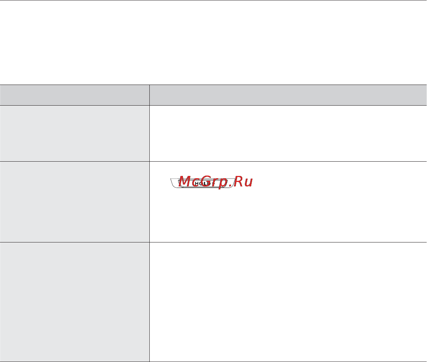Select the dark gray wide header cell

pyautogui.click(x=288, y=95)
